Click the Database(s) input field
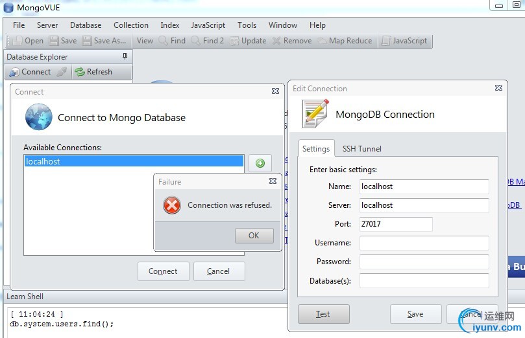This screenshot has height=338, width=525. point(424,280)
